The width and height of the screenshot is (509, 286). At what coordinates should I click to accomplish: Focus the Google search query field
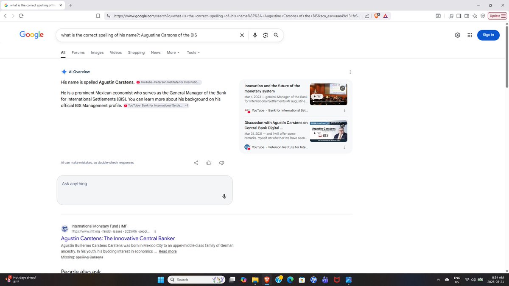point(148,35)
